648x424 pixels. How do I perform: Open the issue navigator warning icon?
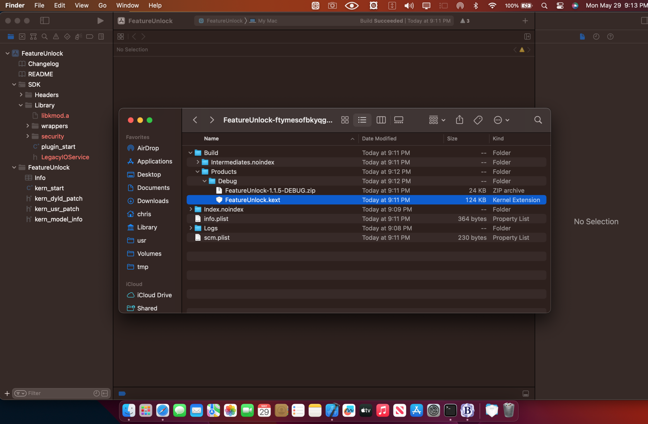pos(56,37)
